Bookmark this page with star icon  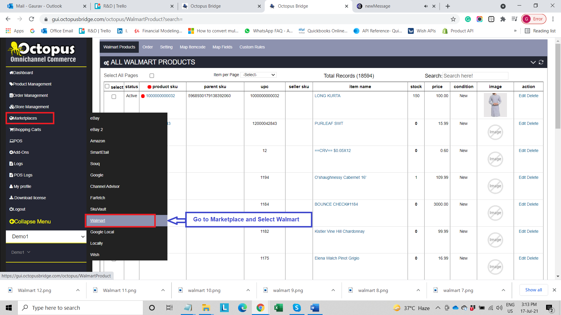[453, 19]
